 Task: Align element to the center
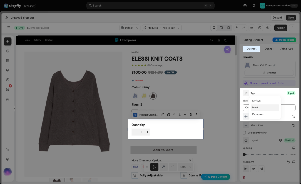pos(254,169)
